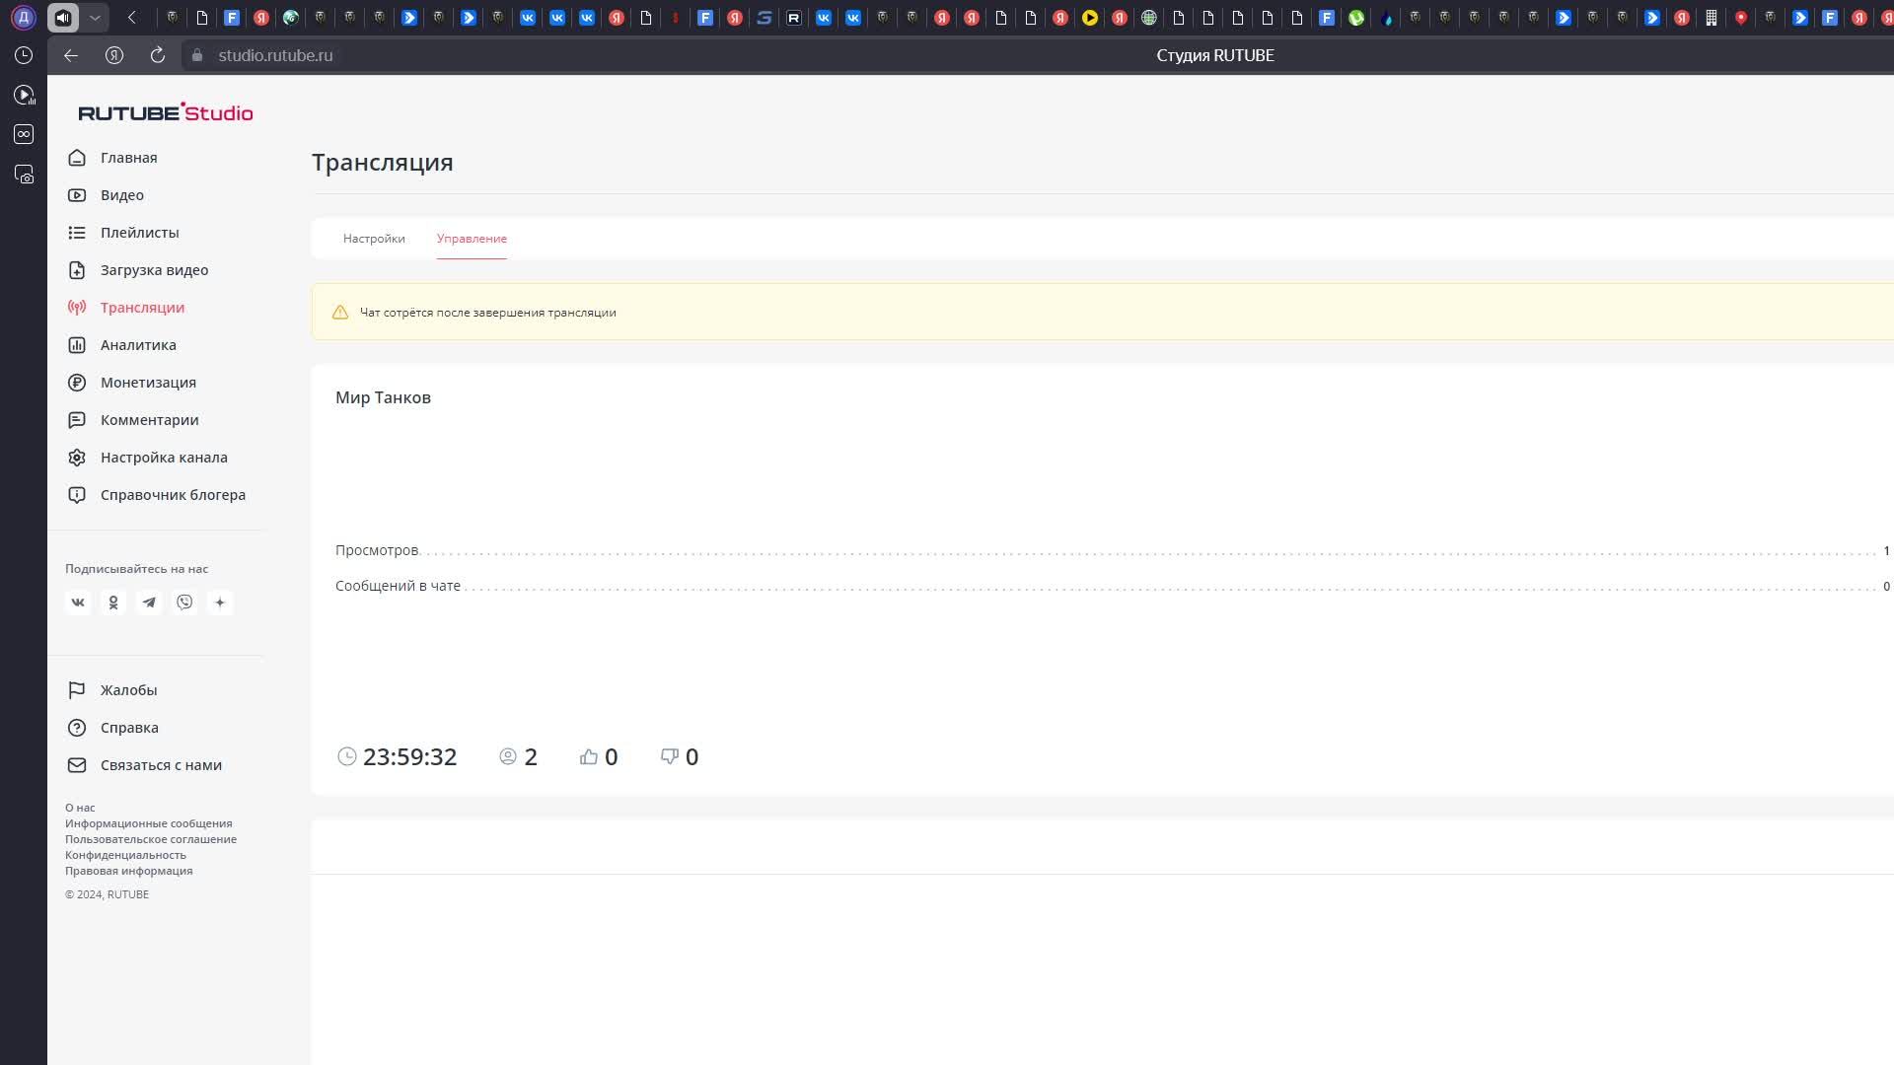Click the Yandex Я home button
The height and width of the screenshot is (1065, 1894).
tap(114, 55)
